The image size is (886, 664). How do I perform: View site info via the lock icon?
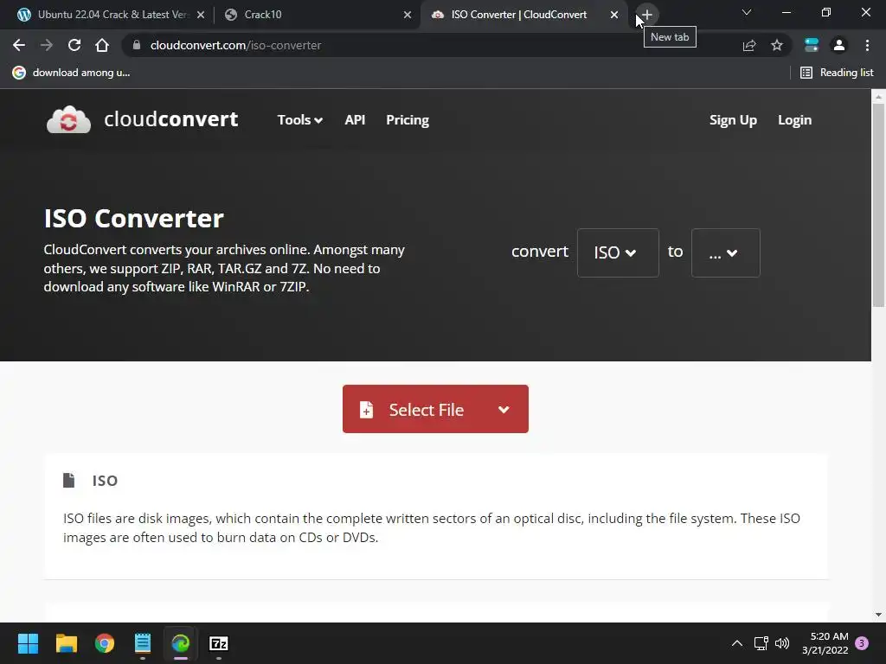136,45
